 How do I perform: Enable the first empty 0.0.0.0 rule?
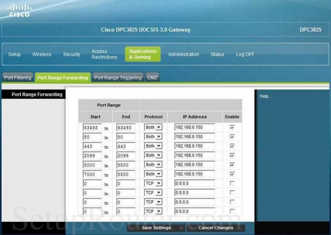[x=232, y=183]
